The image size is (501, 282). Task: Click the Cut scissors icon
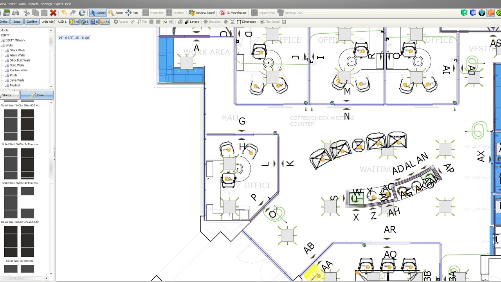[27, 13]
